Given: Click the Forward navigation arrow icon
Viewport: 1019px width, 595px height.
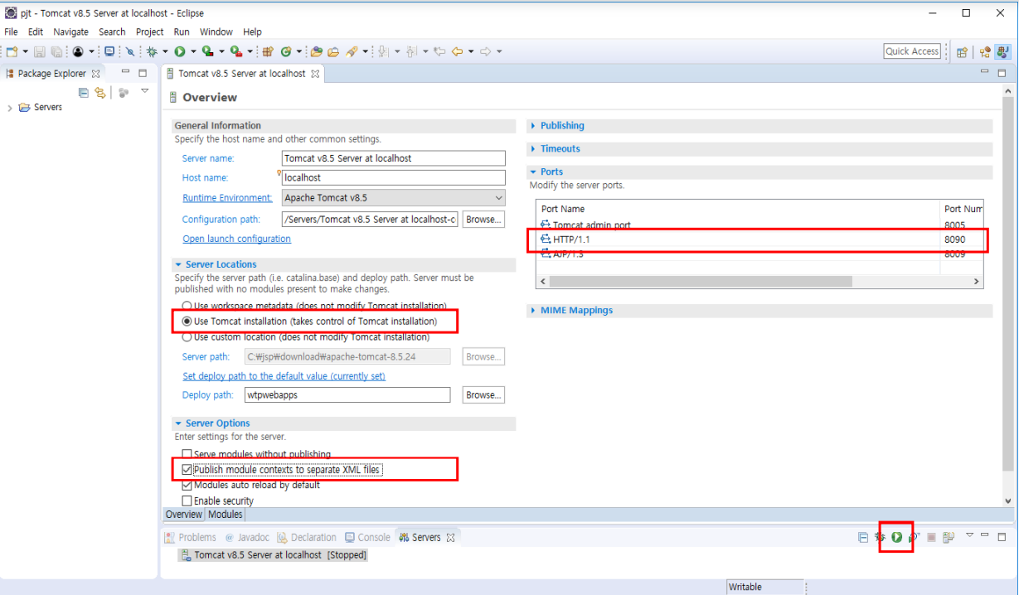Looking at the screenshot, I should [485, 51].
